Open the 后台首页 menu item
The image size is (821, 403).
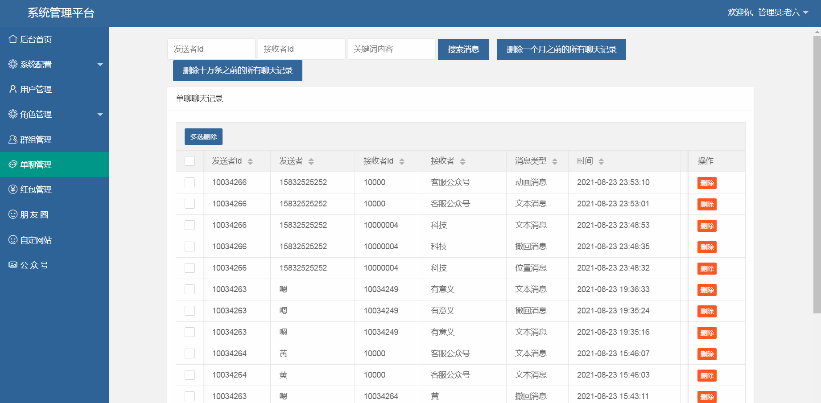click(54, 39)
